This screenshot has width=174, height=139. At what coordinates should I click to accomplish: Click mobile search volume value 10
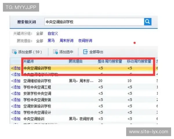129,81
